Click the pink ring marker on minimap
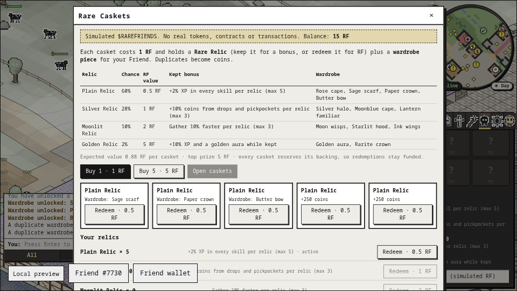The width and height of the screenshot is (517, 291). (467, 39)
